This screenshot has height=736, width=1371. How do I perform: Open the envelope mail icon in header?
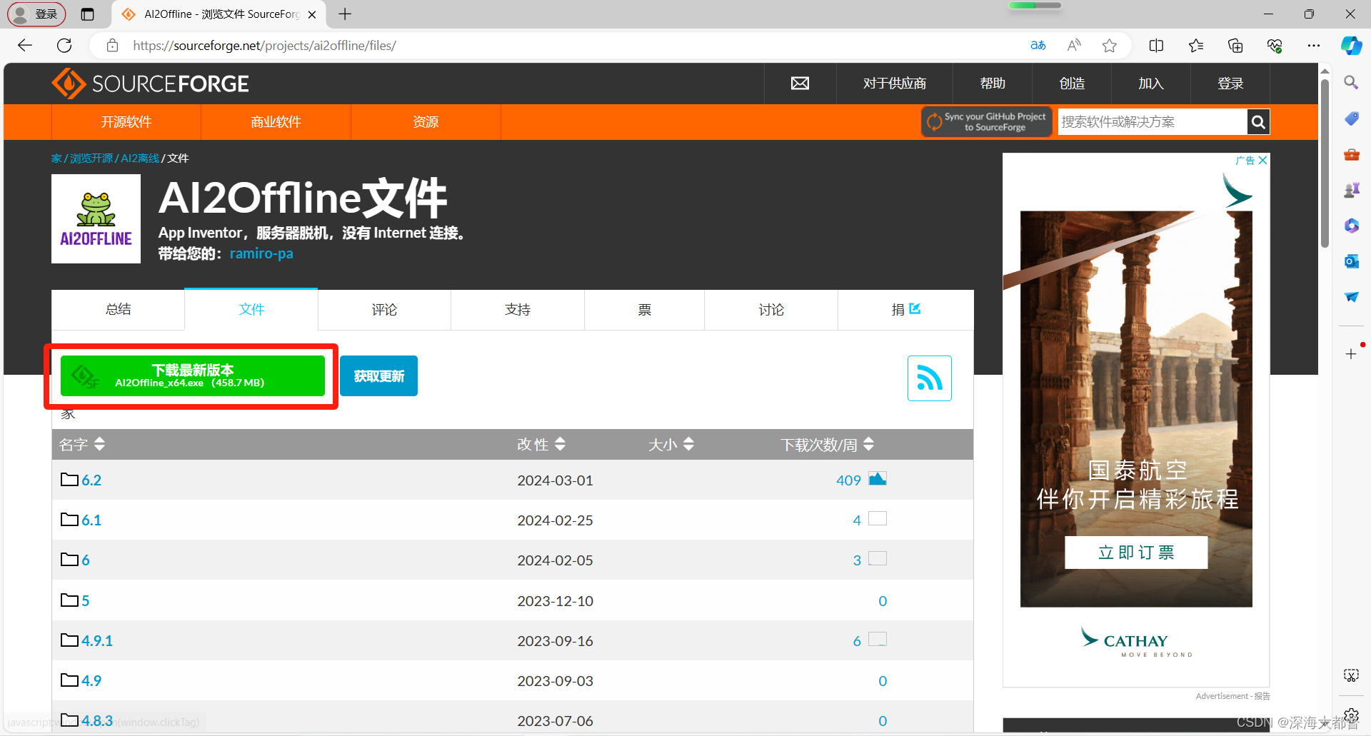coord(800,84)
